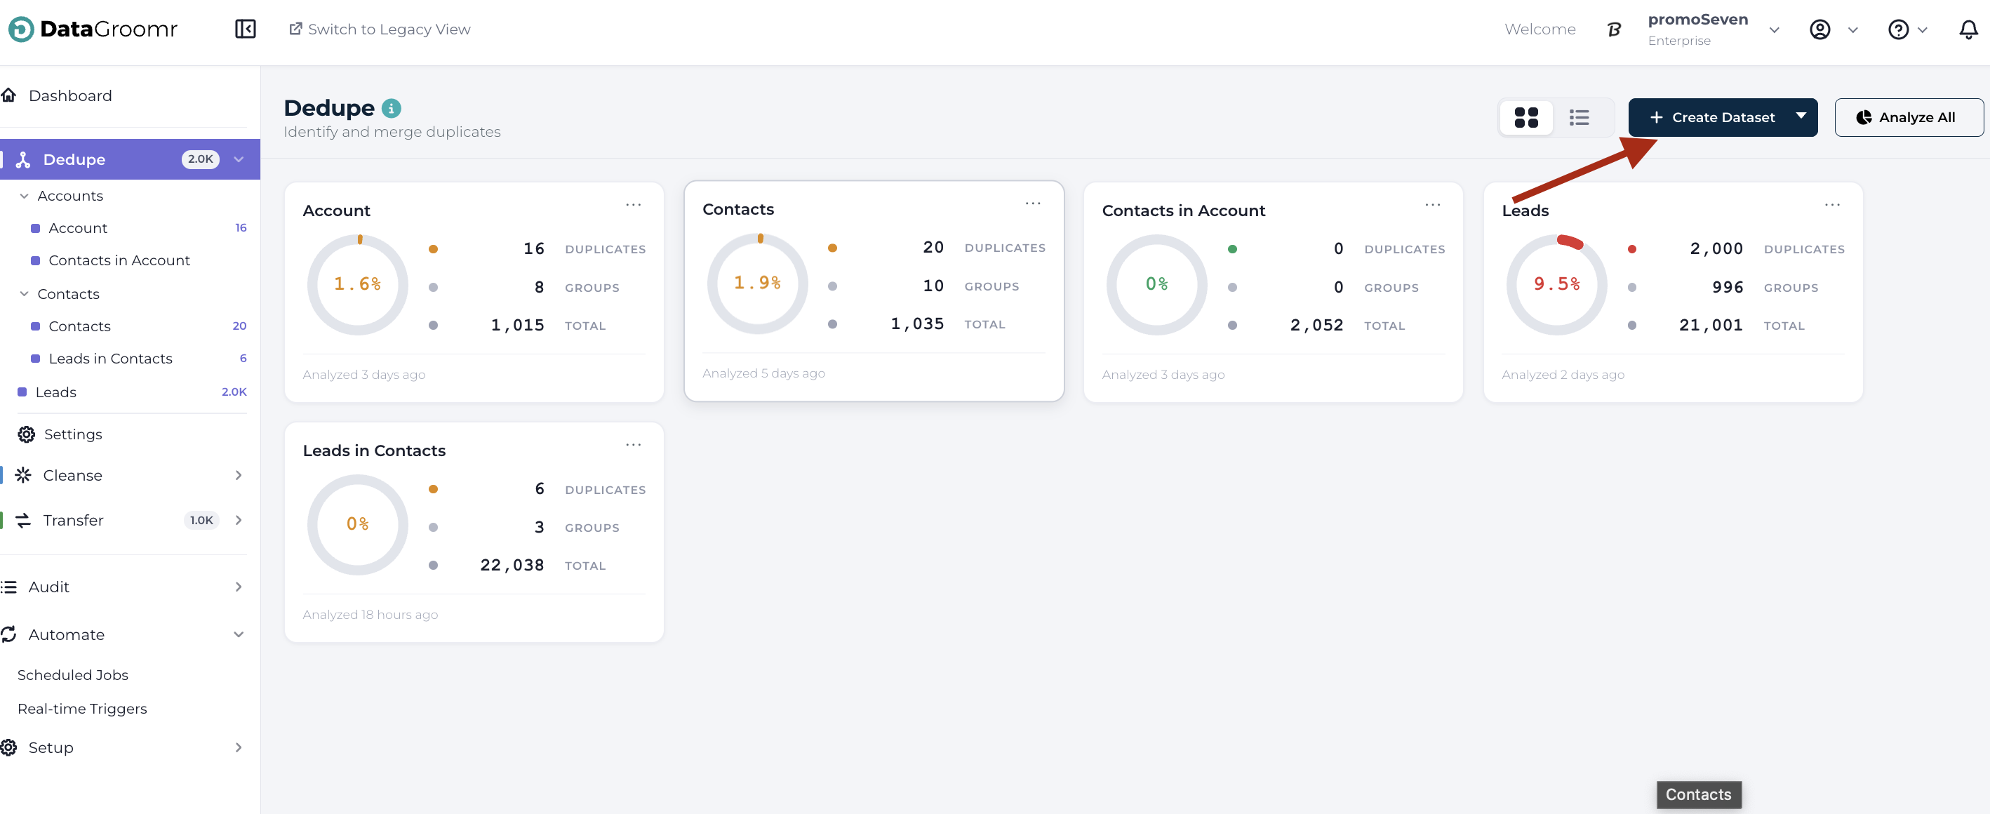Click the 9.5% Leads donut chart

tap(1556, 284)
